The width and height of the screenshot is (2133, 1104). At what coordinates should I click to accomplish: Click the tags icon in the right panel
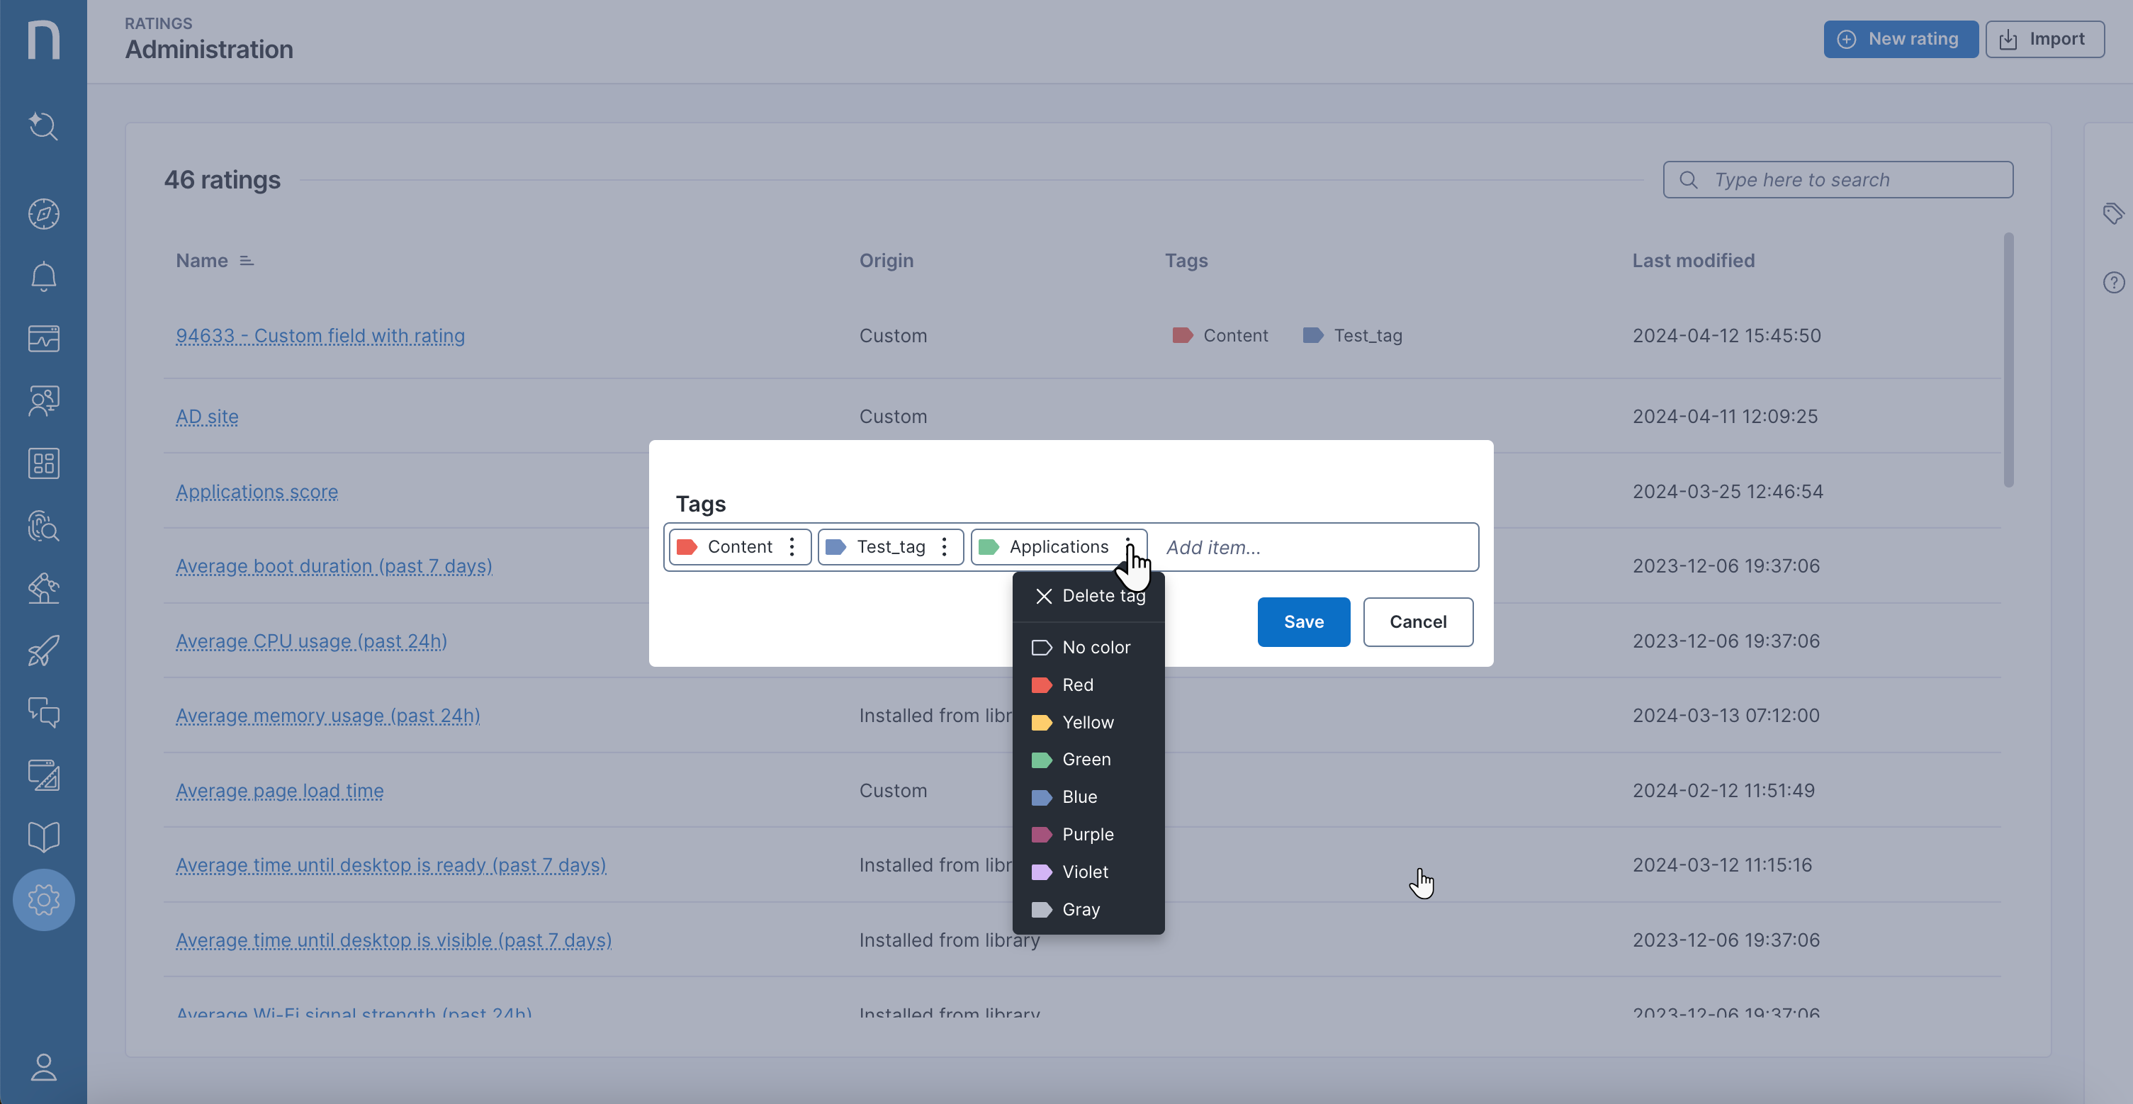point(2113,214)
